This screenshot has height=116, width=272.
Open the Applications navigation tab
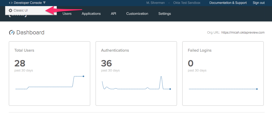91,14
